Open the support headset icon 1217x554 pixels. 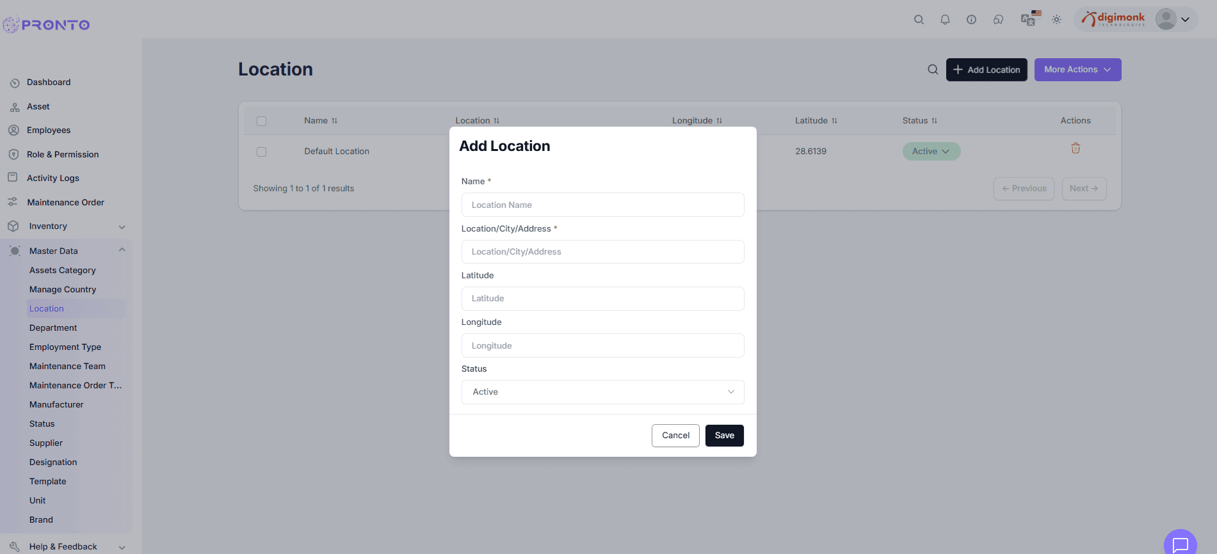click(x=998, y=20)
